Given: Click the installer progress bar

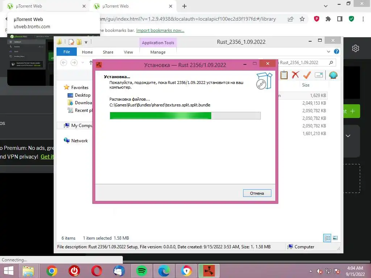Looking at the screenshot, I should pyautogui.click(x=185, y=115).
